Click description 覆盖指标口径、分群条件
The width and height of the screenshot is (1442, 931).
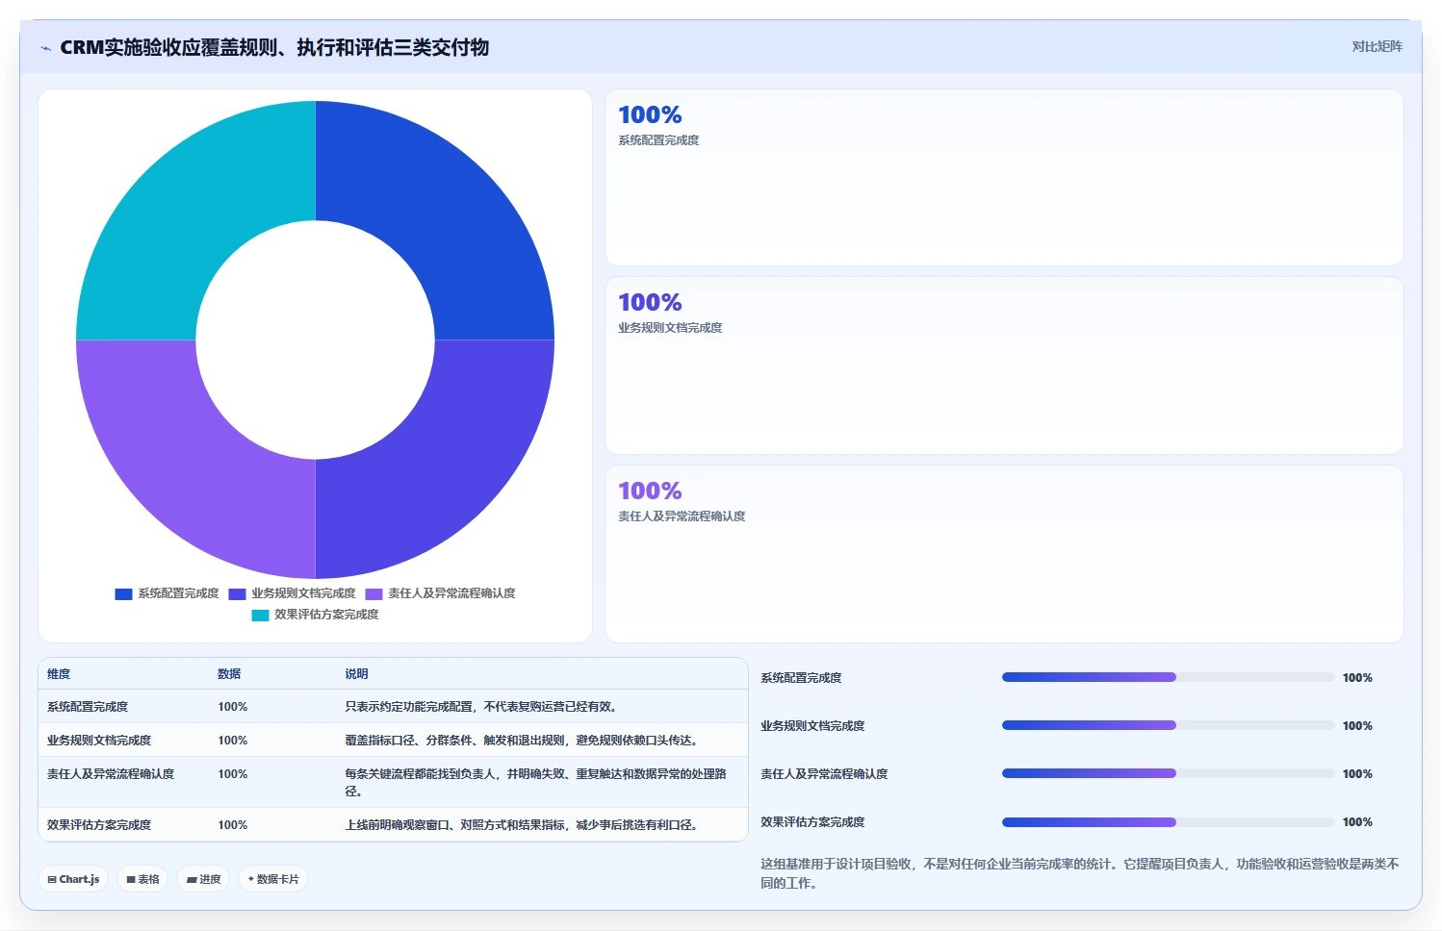pyautogui.click(x=522, y=741)
